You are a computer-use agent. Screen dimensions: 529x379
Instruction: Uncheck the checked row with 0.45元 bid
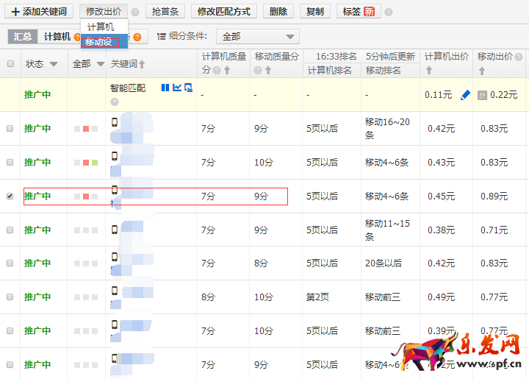pyautogui.click(x=10, y=196)
